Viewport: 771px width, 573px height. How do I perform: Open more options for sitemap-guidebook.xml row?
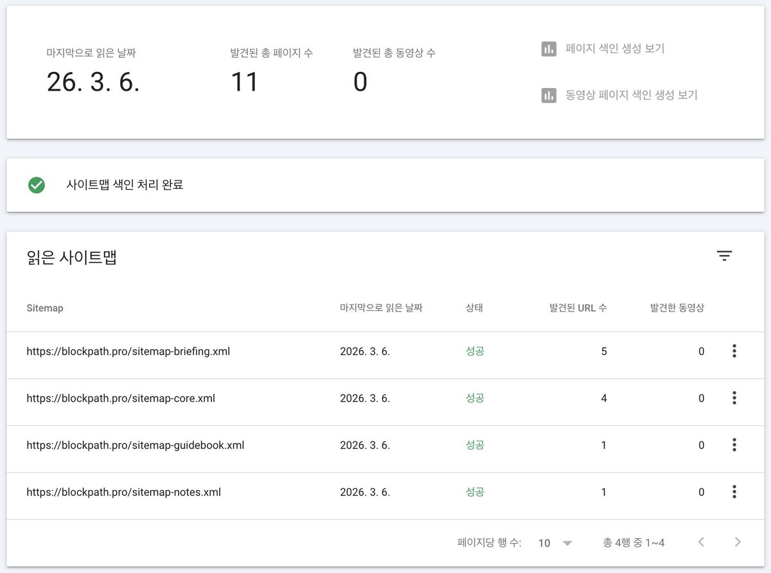tap(734, 445)
